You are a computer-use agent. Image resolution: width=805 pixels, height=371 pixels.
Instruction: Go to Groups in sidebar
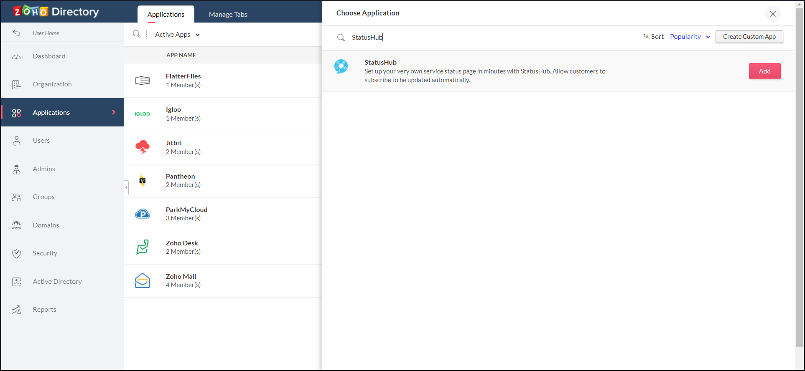(x=63, y=197)
